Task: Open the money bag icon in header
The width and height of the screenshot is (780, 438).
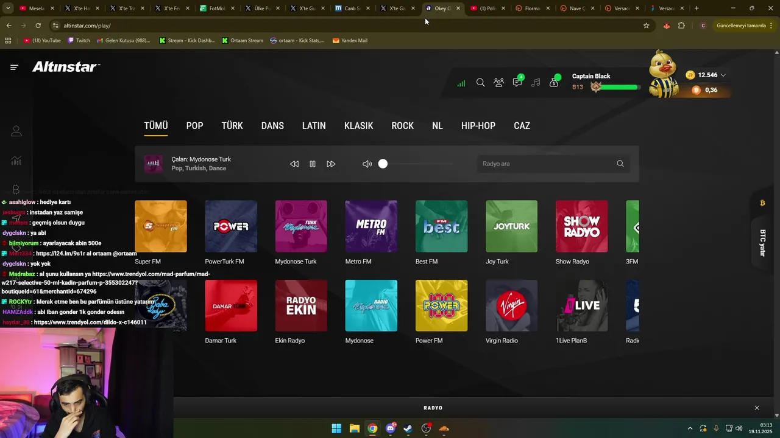Action: [555, 82]
